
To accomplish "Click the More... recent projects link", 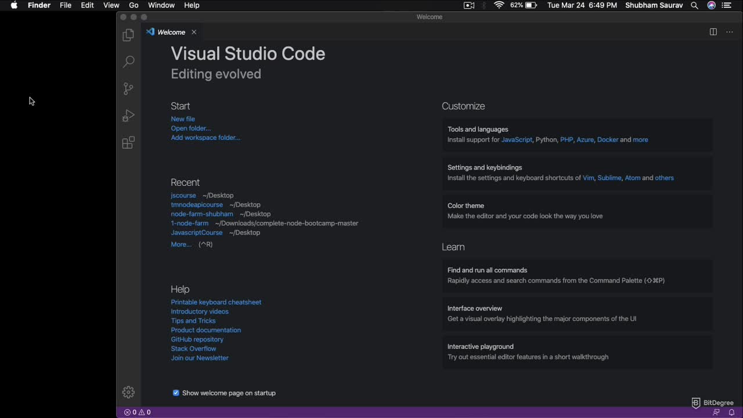I will [181, 244].
